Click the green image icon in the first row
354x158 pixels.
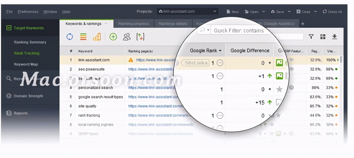[280, 63]
